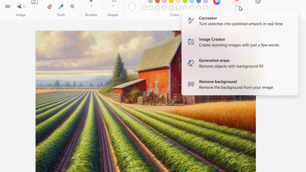
Task: Collapse the Copilot menu chevron
Action: pos(236,6)
